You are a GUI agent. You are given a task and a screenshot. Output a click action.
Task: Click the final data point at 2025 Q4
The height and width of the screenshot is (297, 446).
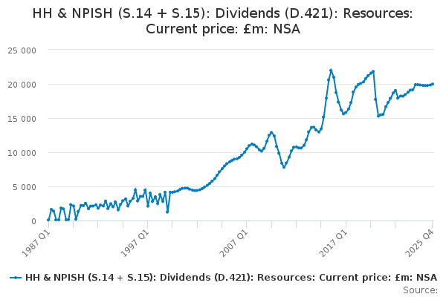pos(433,84)
